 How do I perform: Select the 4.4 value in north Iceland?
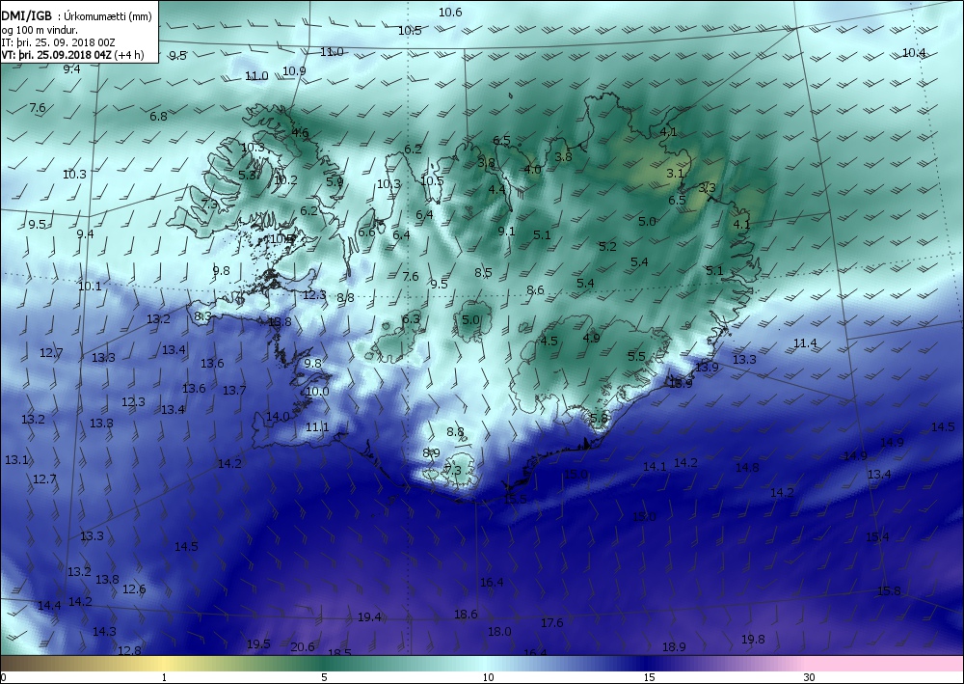[496, 189]
